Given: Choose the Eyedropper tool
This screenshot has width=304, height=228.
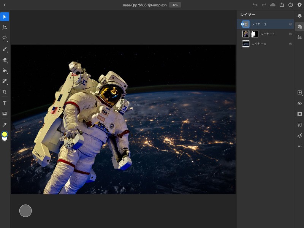Looking at the screenshot, I should 5,124.
